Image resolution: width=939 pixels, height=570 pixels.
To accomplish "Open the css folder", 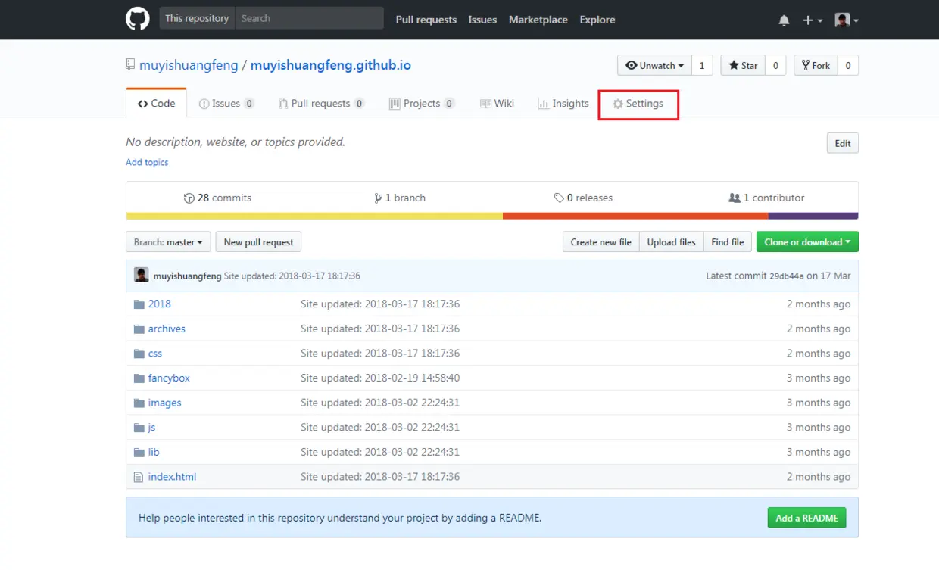I will (155, 354).
